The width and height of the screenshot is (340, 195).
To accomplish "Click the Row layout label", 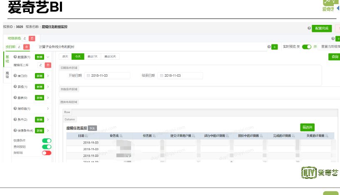I will point(67,112).
